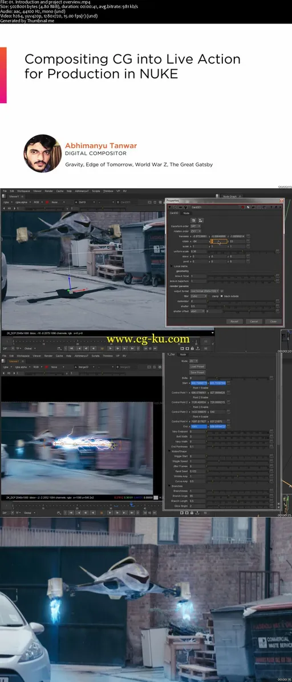
Task: Collapse Card3D1 panel with header arrow
Action: coord(170,207)
